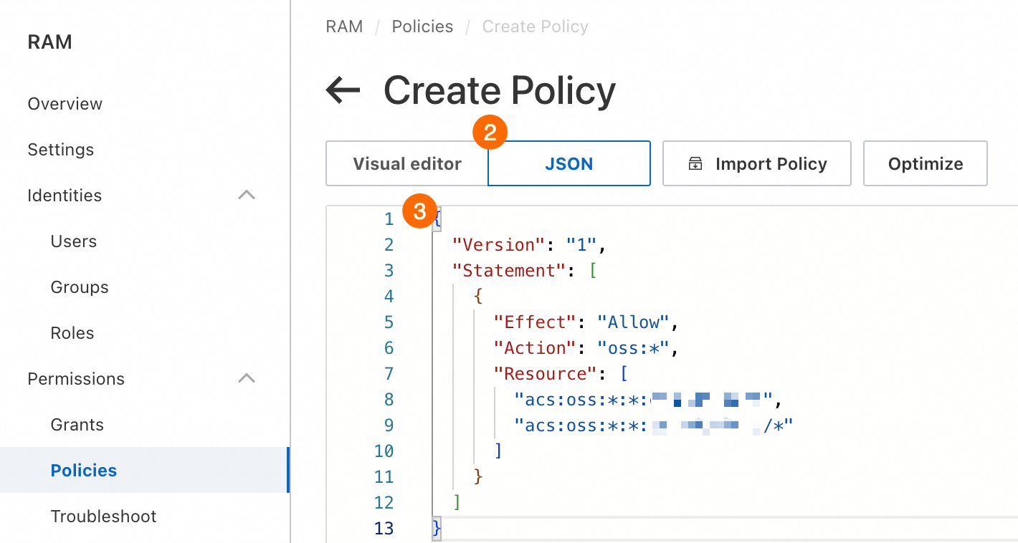Open the Troubleshoot sidebar item

coord(103,516)
